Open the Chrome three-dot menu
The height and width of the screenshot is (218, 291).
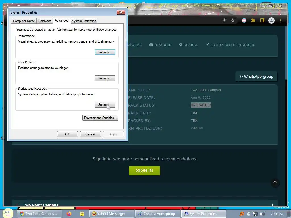[280, 20]
